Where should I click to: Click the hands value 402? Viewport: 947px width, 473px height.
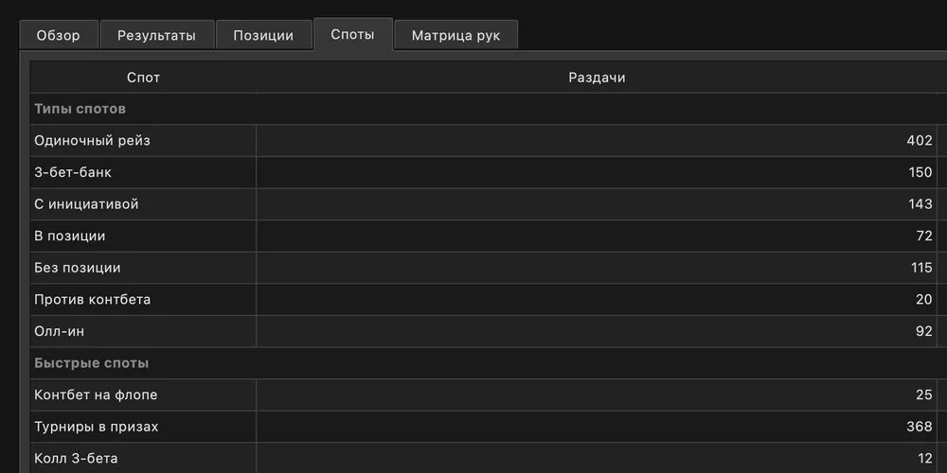[920, 141]
